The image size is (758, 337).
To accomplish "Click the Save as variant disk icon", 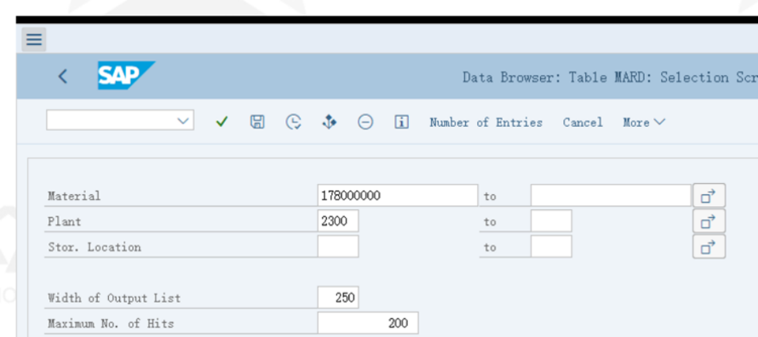I will tap(256, 123).
